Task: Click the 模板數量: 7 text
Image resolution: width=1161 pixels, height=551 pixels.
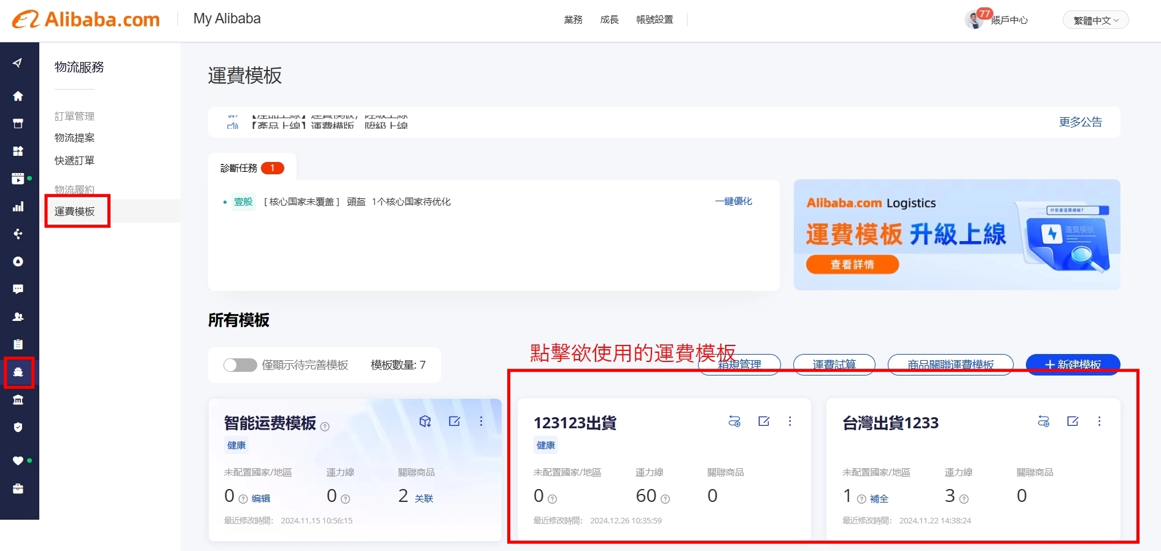Action: (x=398, y=365)
